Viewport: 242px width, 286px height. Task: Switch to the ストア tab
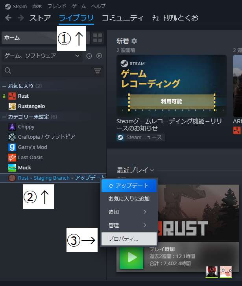point(40,18)
